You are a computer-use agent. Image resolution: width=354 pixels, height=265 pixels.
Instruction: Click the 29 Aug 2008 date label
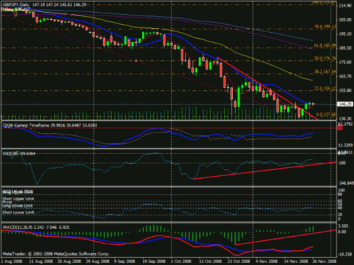(97, 262)
